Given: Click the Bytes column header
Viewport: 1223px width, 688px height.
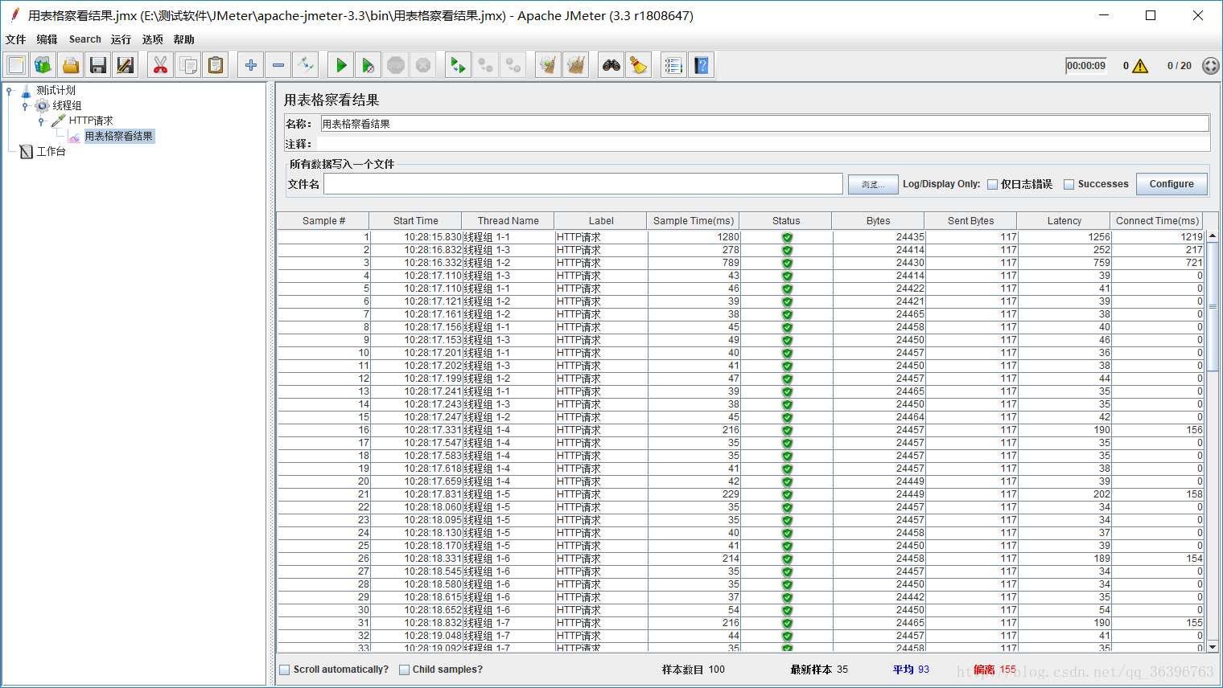Looking at the screenshot, I should click(878, 221).
